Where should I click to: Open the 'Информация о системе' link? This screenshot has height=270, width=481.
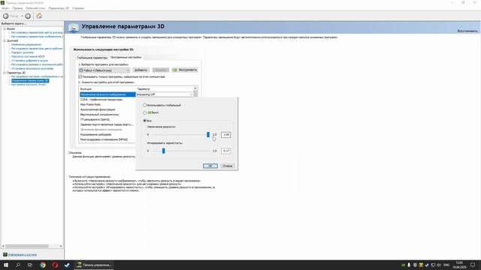[x=23, y=254]
